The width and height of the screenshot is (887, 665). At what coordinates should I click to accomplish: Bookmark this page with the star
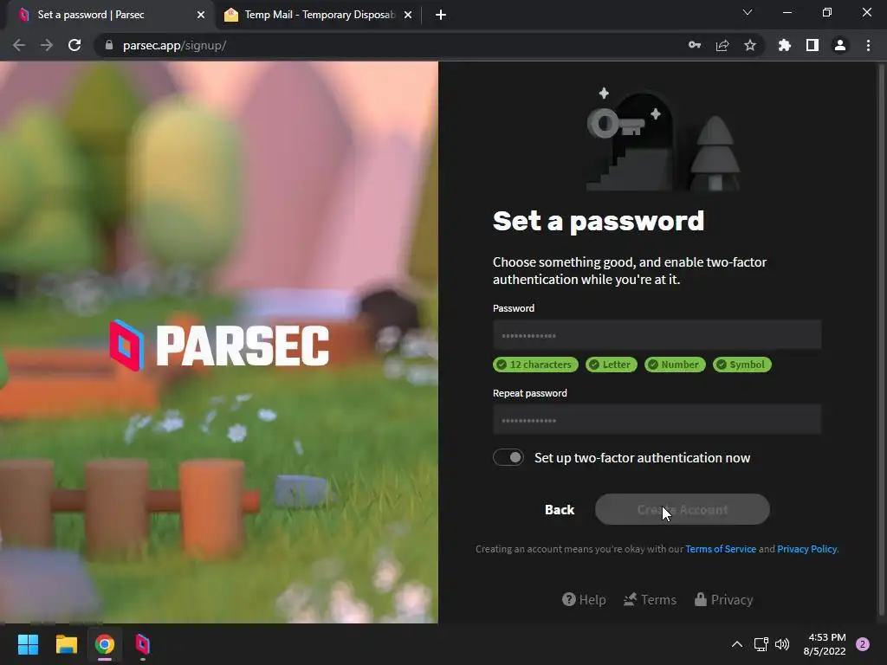tap(750, 45)
